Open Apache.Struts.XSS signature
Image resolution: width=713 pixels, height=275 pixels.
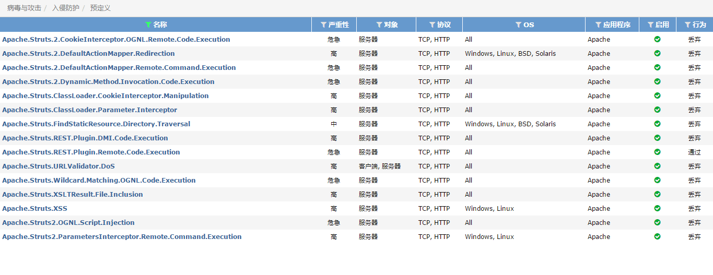coord(34,208)
